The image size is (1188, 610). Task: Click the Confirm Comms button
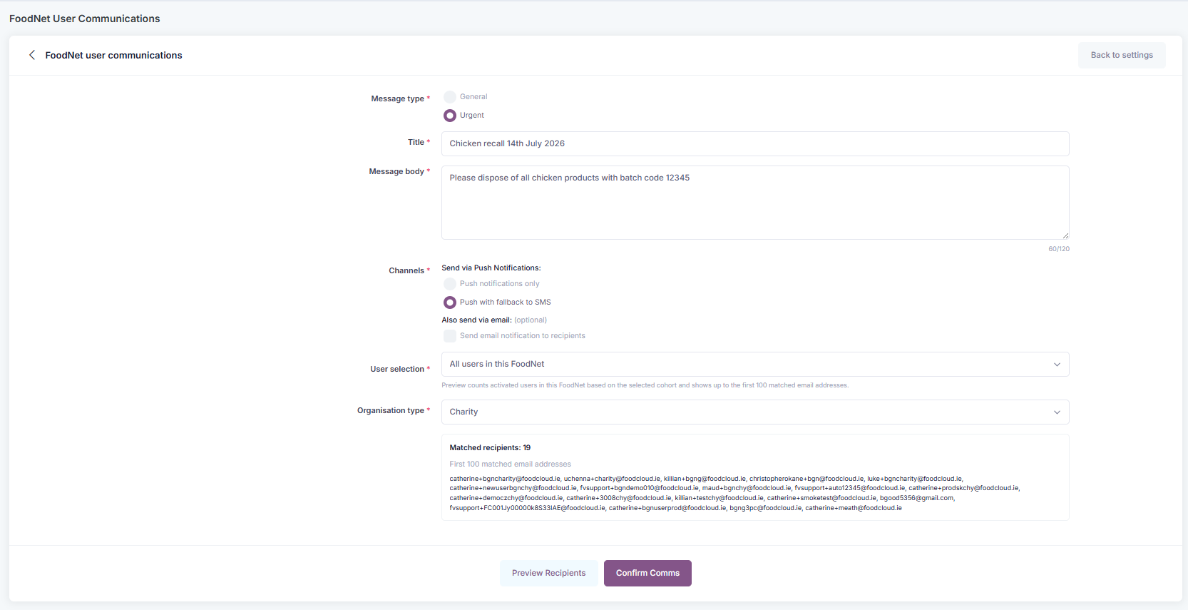click(x=647, y=573)
